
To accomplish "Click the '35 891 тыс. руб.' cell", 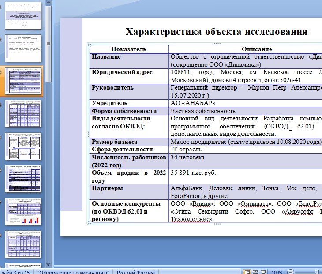I will point(245,176).
